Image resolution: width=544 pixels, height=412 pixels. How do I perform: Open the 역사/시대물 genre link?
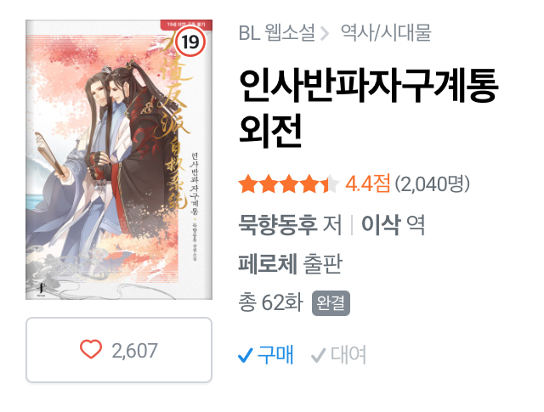click(x=386, y=33)
